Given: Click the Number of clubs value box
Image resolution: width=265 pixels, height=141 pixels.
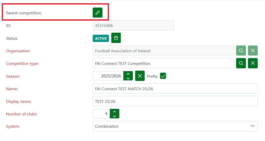Looking at the screenshot, I should [101, 114].
